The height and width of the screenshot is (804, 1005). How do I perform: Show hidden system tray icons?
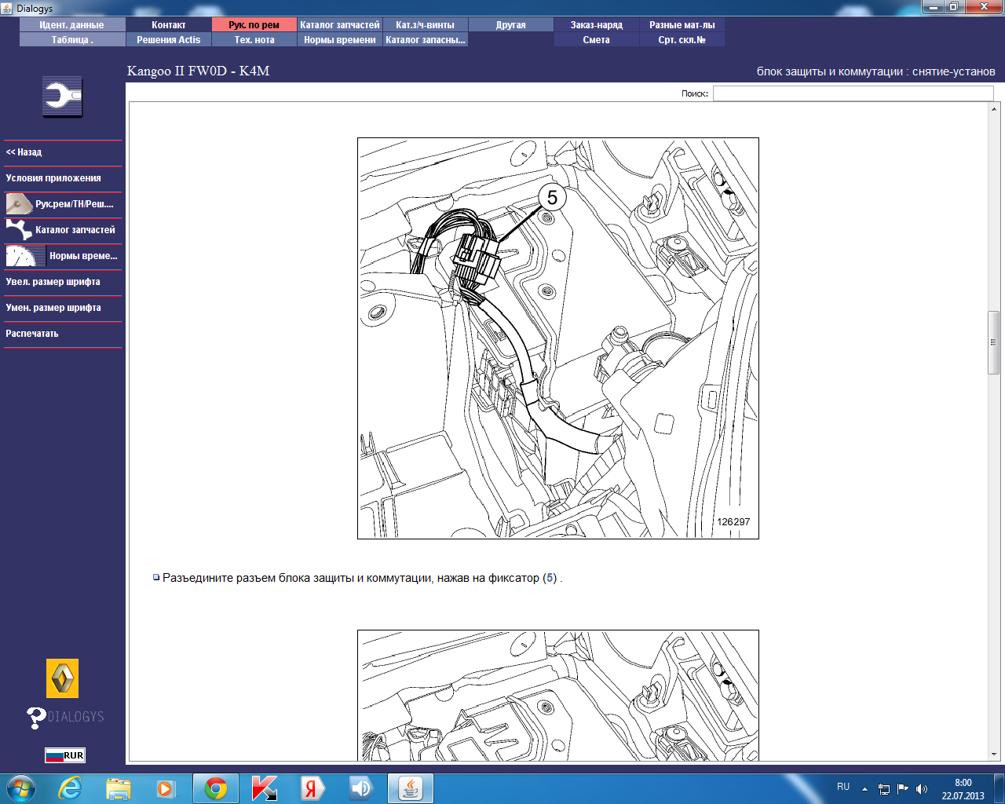click(864, 789)
